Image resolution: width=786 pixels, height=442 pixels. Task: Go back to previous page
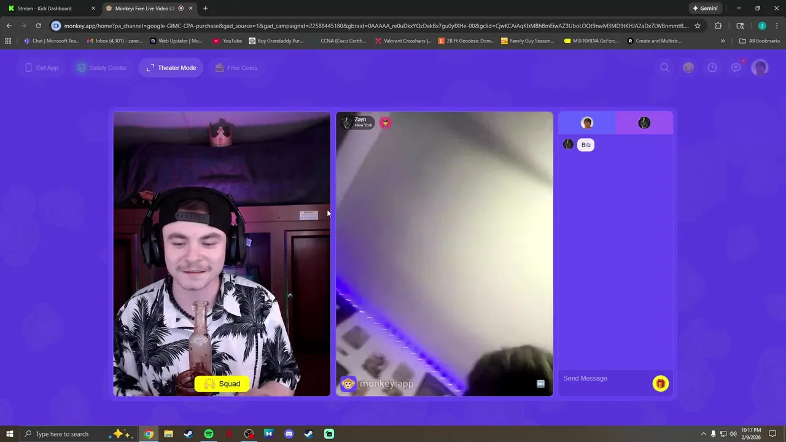tap(9, 26)
